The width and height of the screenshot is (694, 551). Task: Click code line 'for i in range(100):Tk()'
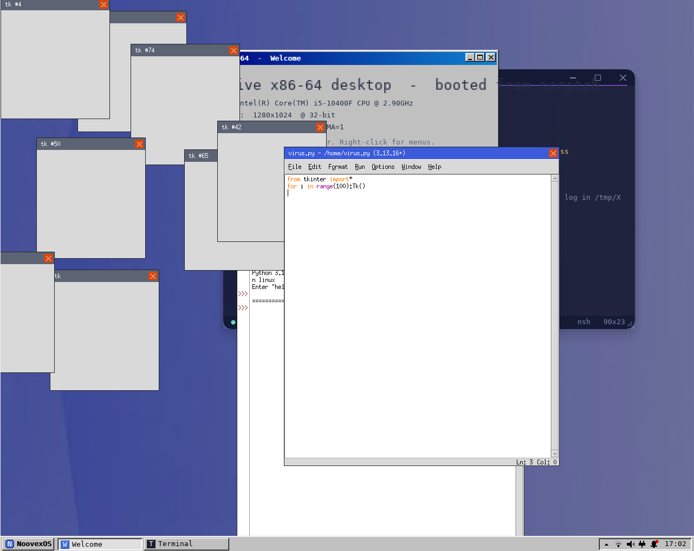326,186
